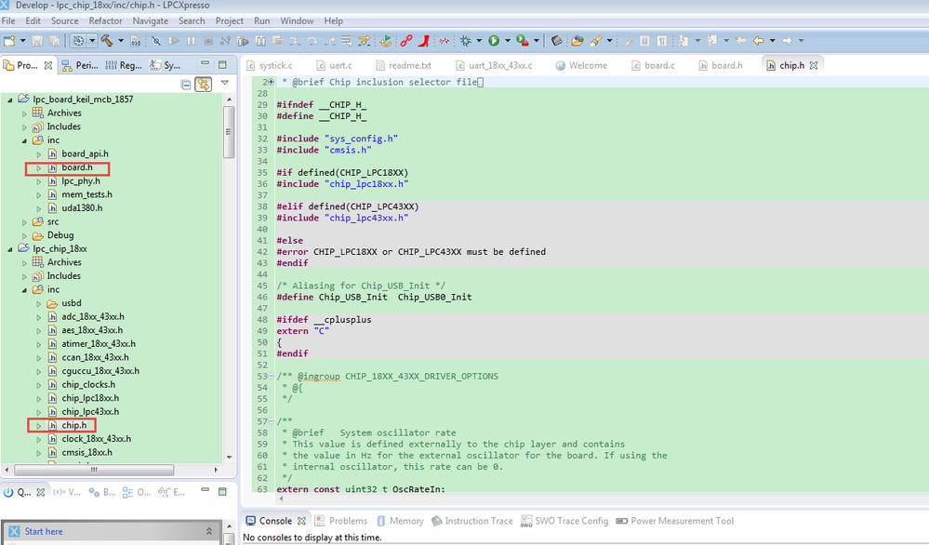Toggle the Mark Occurrences highlighter icon
This screenshot has width=929, height=545.
[628, 40]
